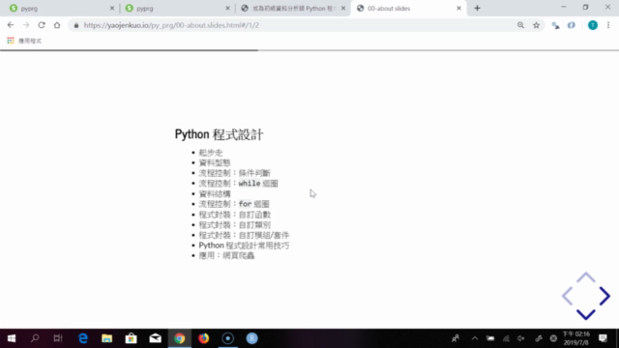Open the network icon in system tray
This screenshot has width=619, height=348.
[x=506, y=338]
